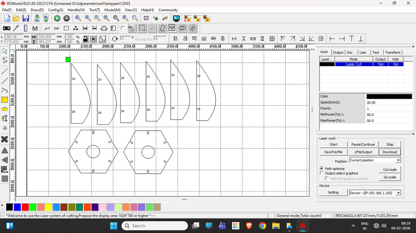416x233 pixels.
Task: Click the Stop button
Action: click(x=390, y=144)
